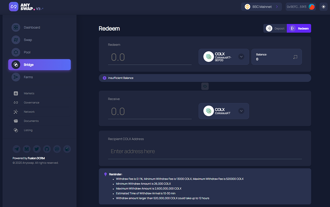Click the Anyswap logo icon
Viewport: 330px width, 207px height.
click(x=14, y=6)
